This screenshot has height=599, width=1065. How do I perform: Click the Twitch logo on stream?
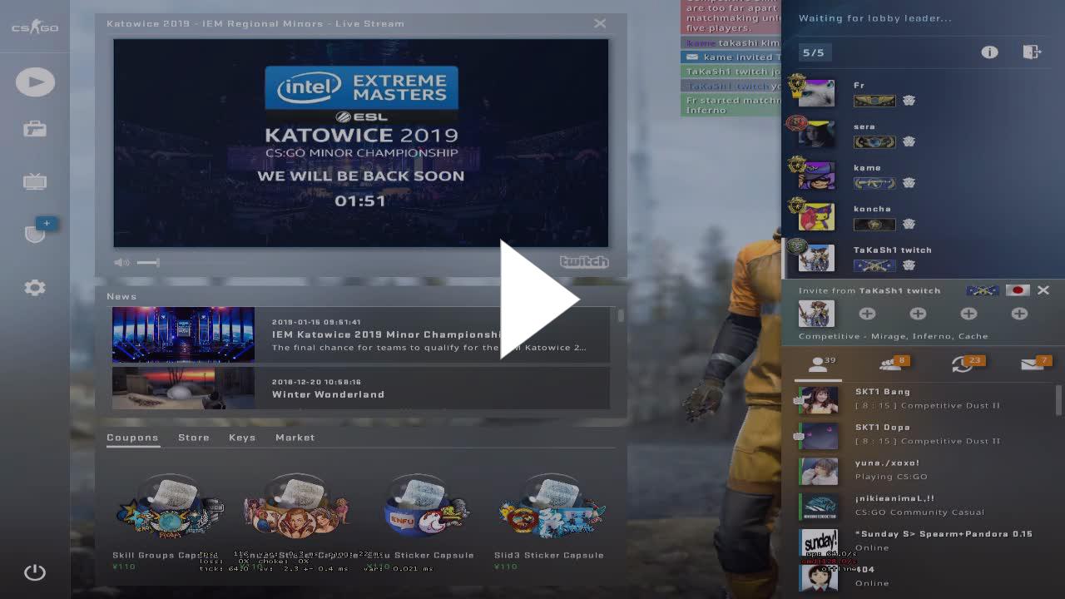click(x=584, y=262)
